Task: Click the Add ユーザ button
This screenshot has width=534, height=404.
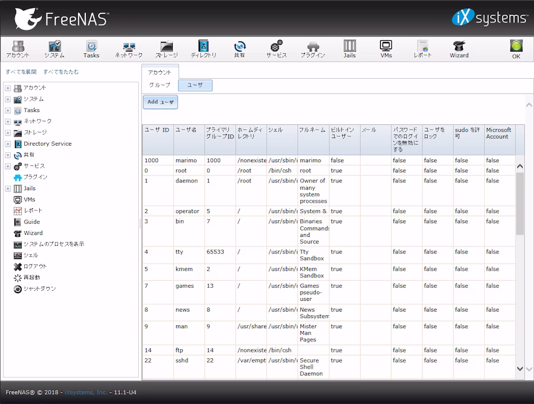Action: (x=160, y=102)
